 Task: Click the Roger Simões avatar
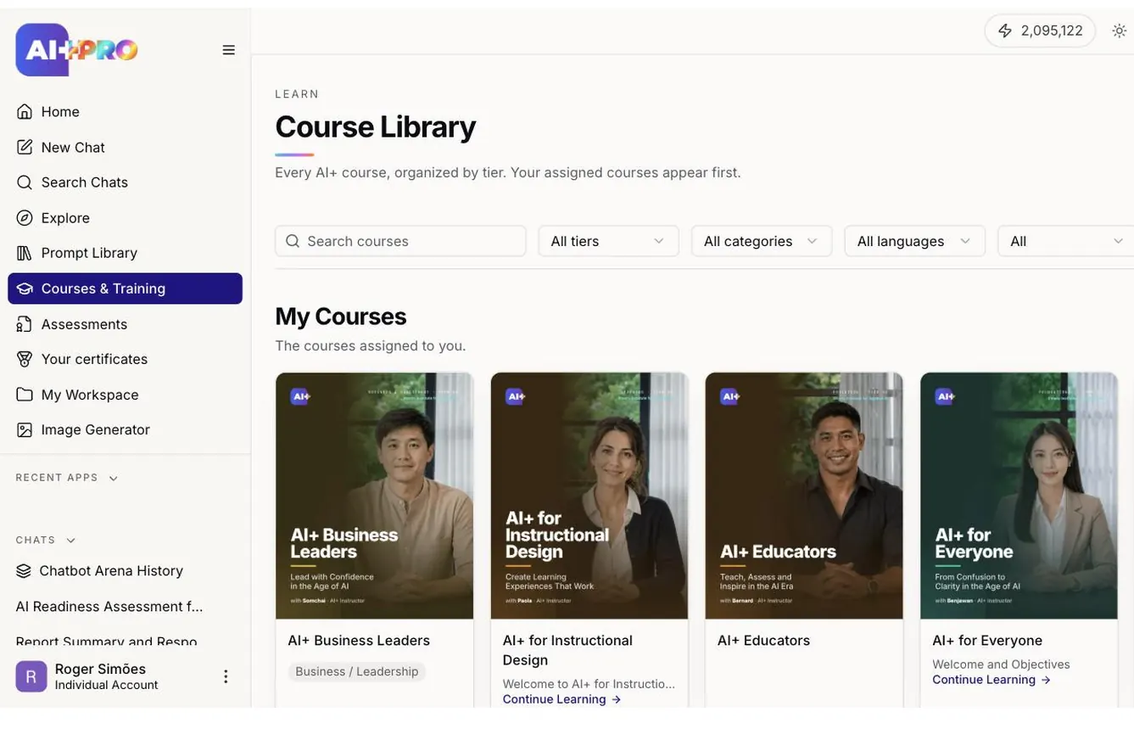[x=31, y=676]
